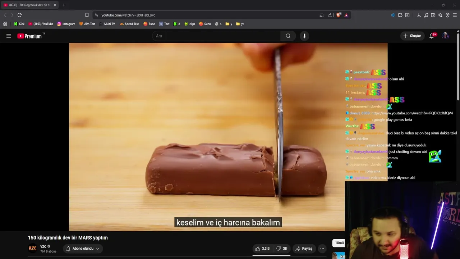Image resolution: width=460 pixels, height=259 pixels.
Task: Focus the Ara search field
Action: click(217, 36)
